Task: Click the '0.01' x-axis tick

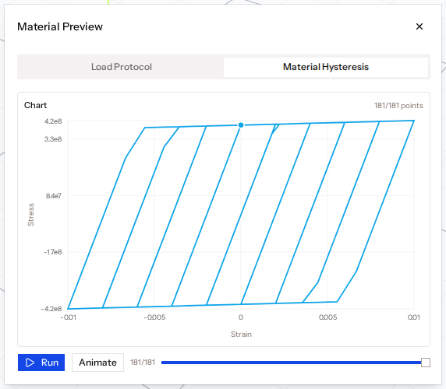Action: pyautogui.click(x=413, y=317)
